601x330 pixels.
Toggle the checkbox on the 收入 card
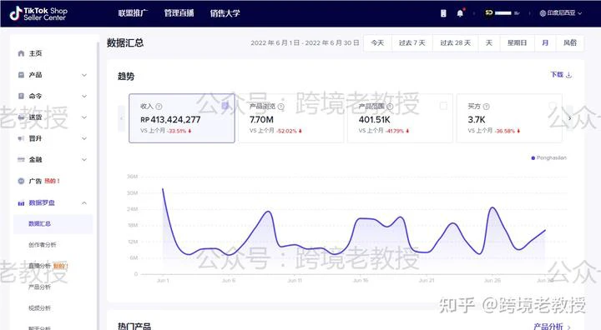(225, 106)
